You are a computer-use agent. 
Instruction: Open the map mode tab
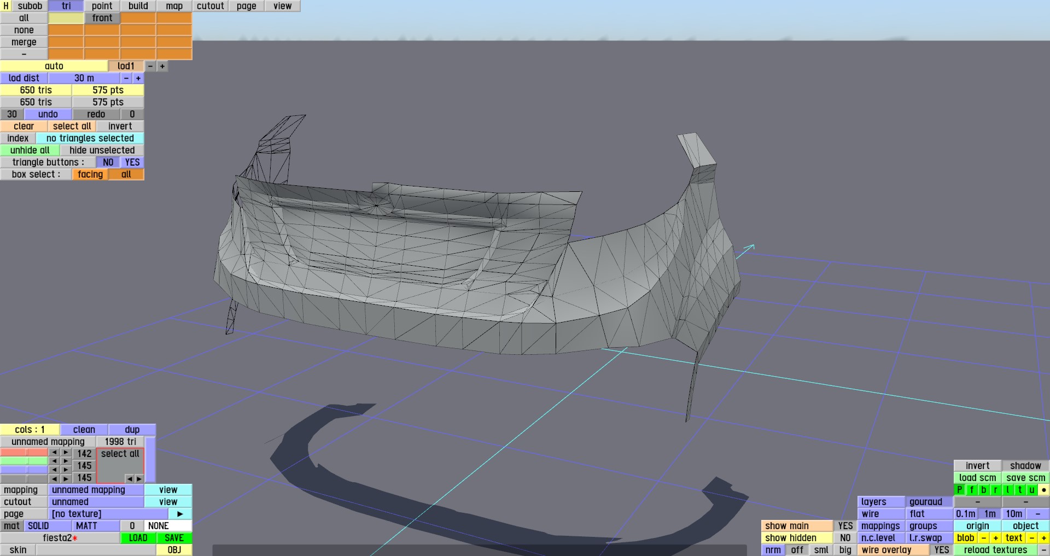point(174,6)
